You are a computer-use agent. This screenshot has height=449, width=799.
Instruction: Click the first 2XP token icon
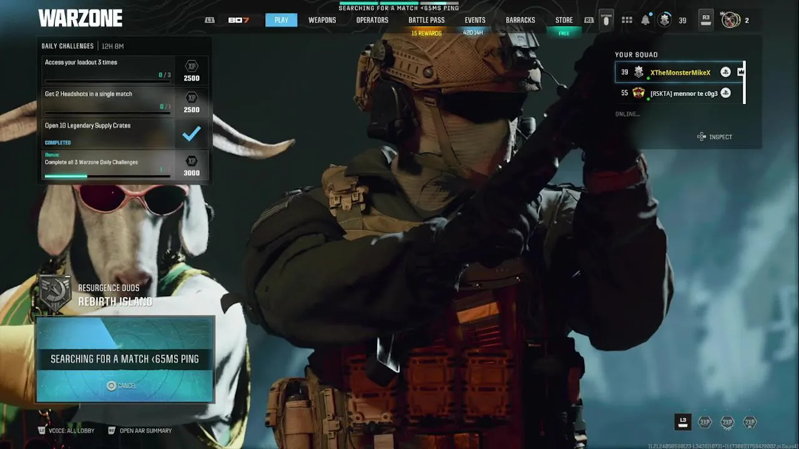[x=705, y=422]
